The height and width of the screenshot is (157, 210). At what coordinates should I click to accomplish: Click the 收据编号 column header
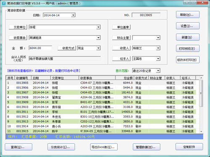click(x=23, y=78)
